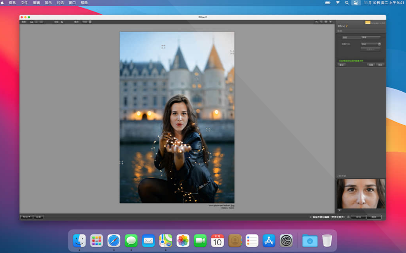406x253 pixels.
Task: Open the mode dropdown in top toolbar
Action: (x=87, y=22)
